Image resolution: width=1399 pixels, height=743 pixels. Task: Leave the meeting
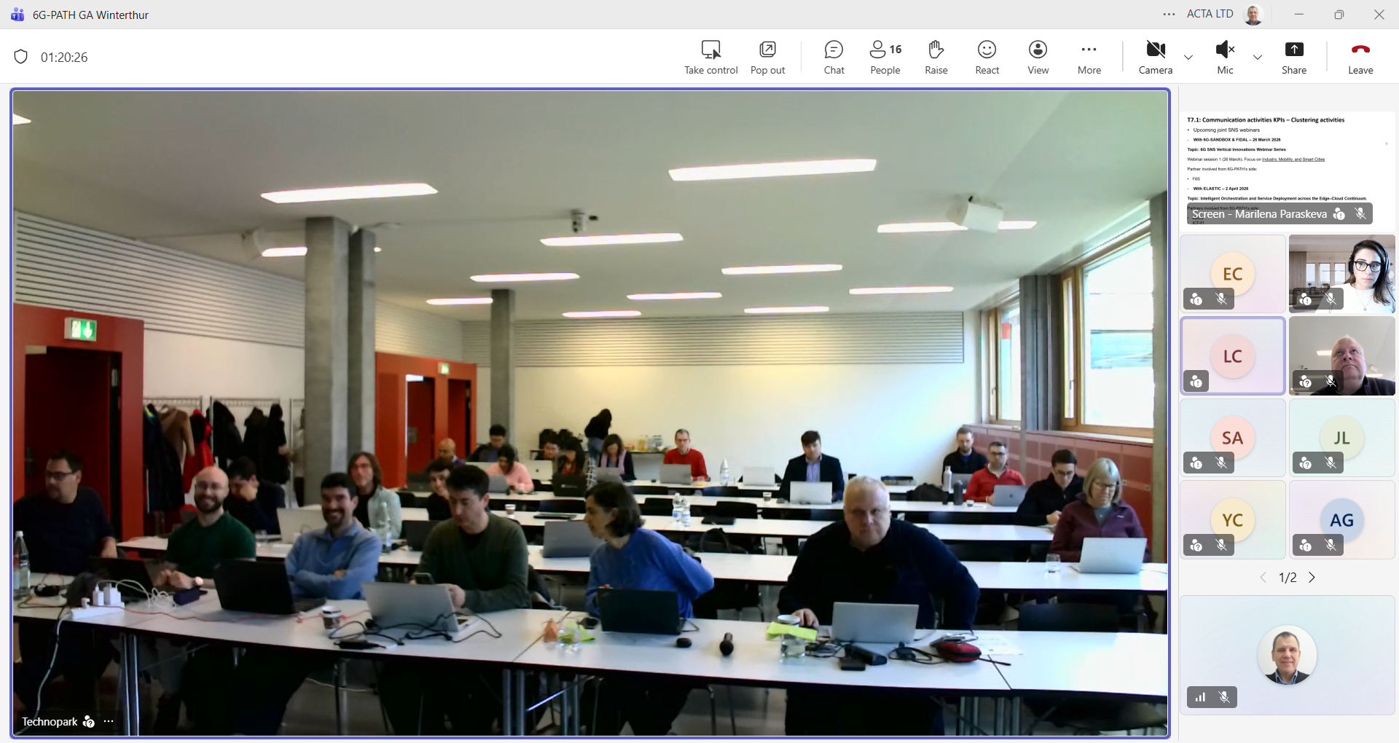1360,58
